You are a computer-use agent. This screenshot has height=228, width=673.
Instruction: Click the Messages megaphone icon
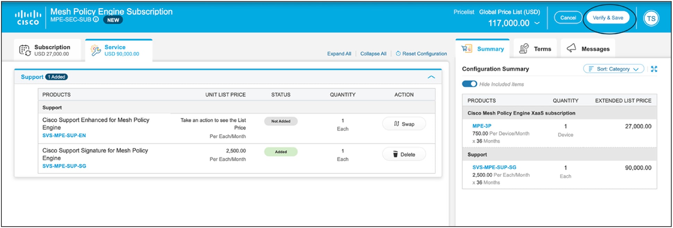coord(571,48)
